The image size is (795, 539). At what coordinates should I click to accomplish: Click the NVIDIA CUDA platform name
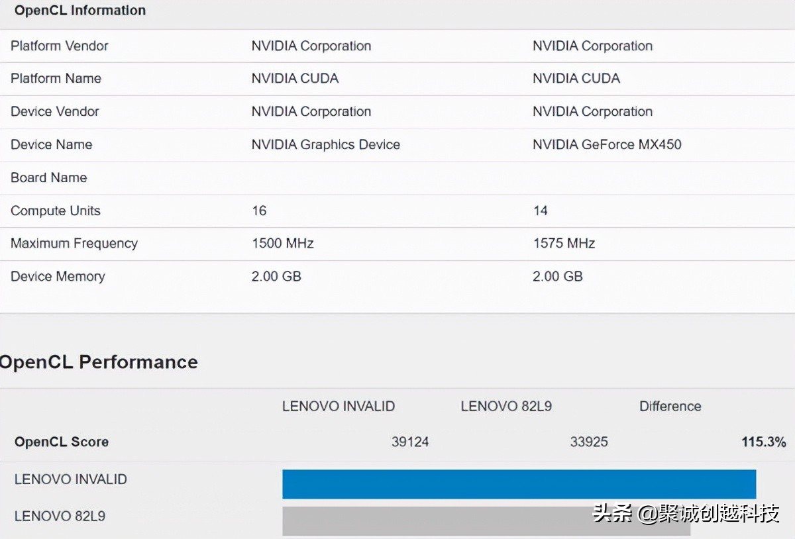295,78
